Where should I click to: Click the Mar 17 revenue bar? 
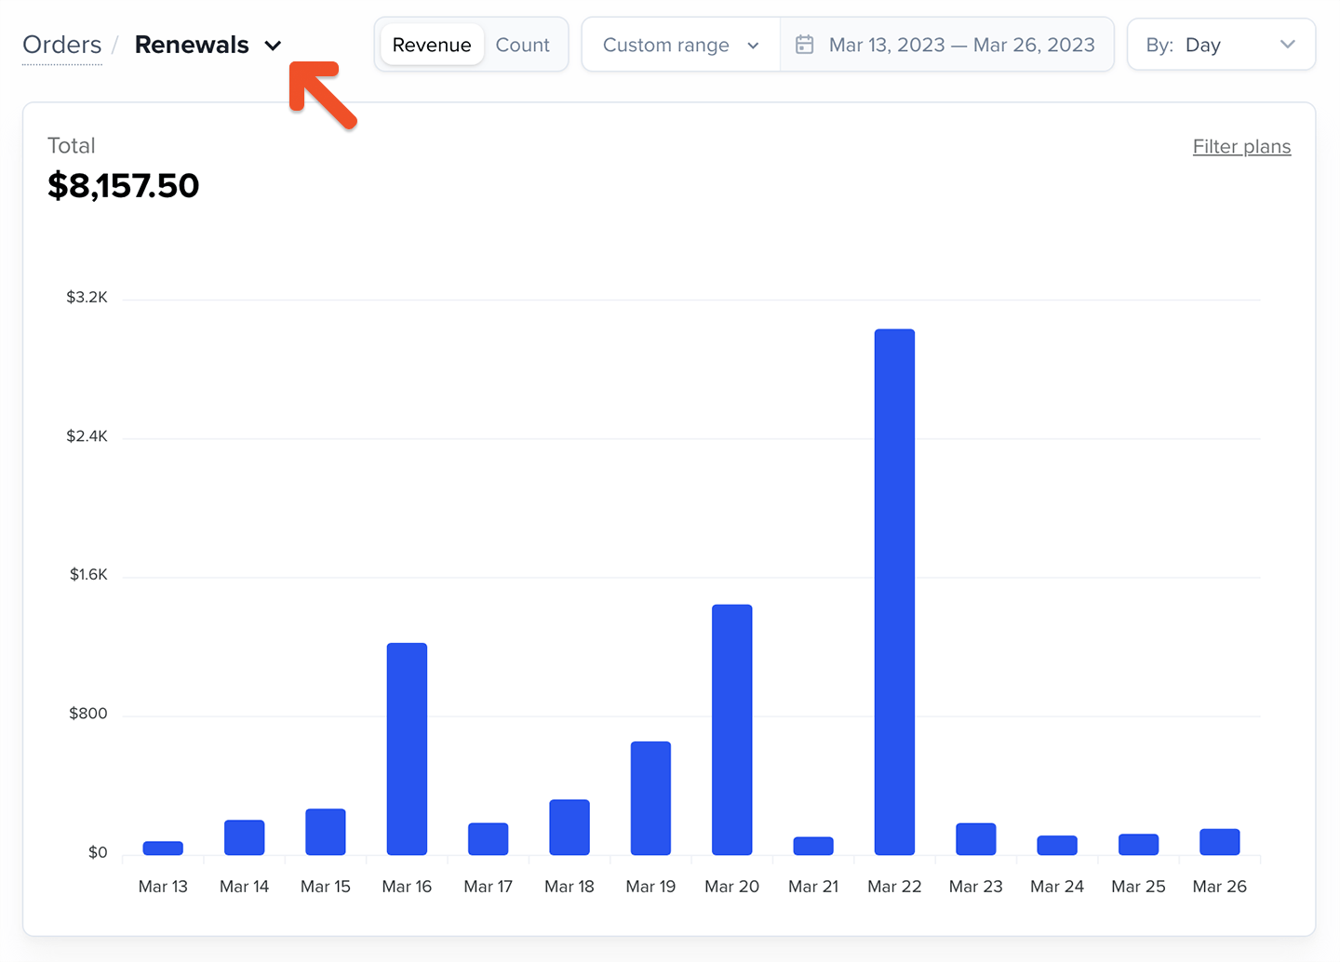pyautogui.click(x=488, y=839)
